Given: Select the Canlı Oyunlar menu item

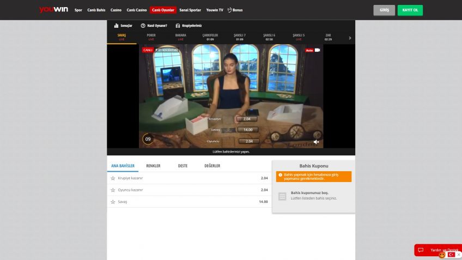Looking at the screenshot, I should coord(163,10).
